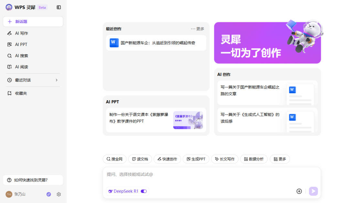Click document thumbnail for 国产新能源车企崛起之路 prompt
349x203 pixels.
[x=300, y=94]
